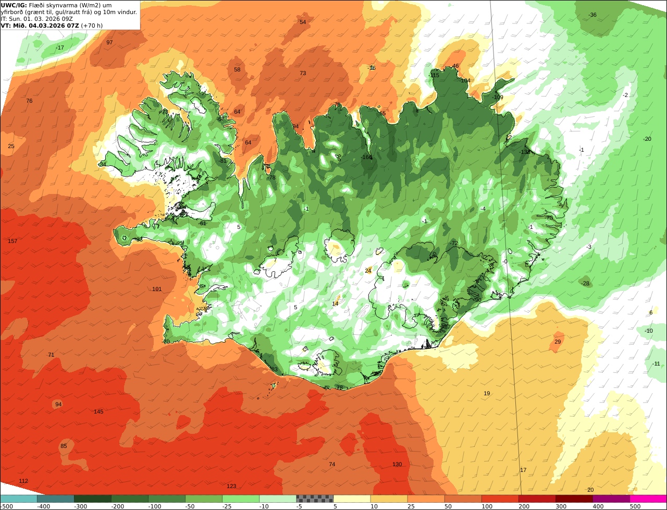This screenshot has width=667, height=510.
Task: Click the map value '-81' in the Westfjords
Action: (x=223, y=161)
